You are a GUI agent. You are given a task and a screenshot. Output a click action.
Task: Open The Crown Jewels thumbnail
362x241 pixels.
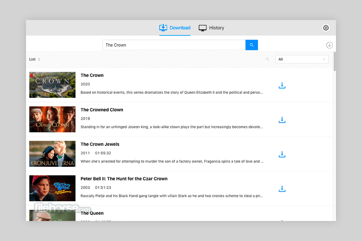(x=52, y=154)
